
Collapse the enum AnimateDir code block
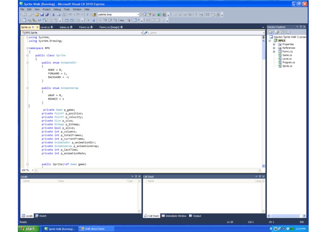[x=27, y=62]
